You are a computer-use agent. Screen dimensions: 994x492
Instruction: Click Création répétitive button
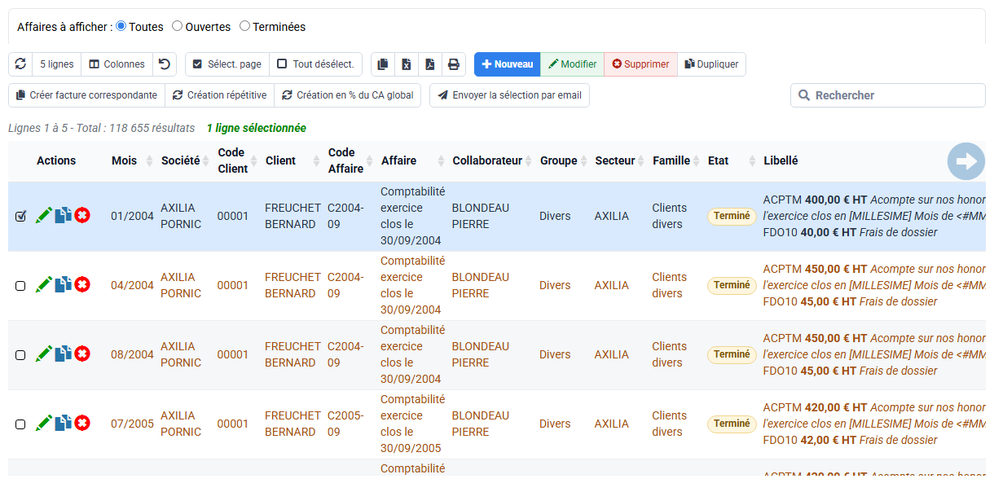220,95
